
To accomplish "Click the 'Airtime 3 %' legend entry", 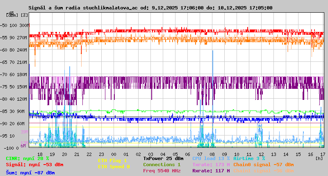I will 249,158.
